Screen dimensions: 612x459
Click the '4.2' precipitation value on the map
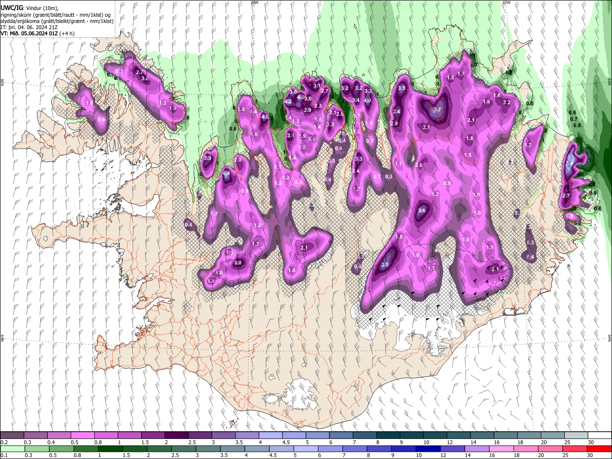(x=288, y=102)
